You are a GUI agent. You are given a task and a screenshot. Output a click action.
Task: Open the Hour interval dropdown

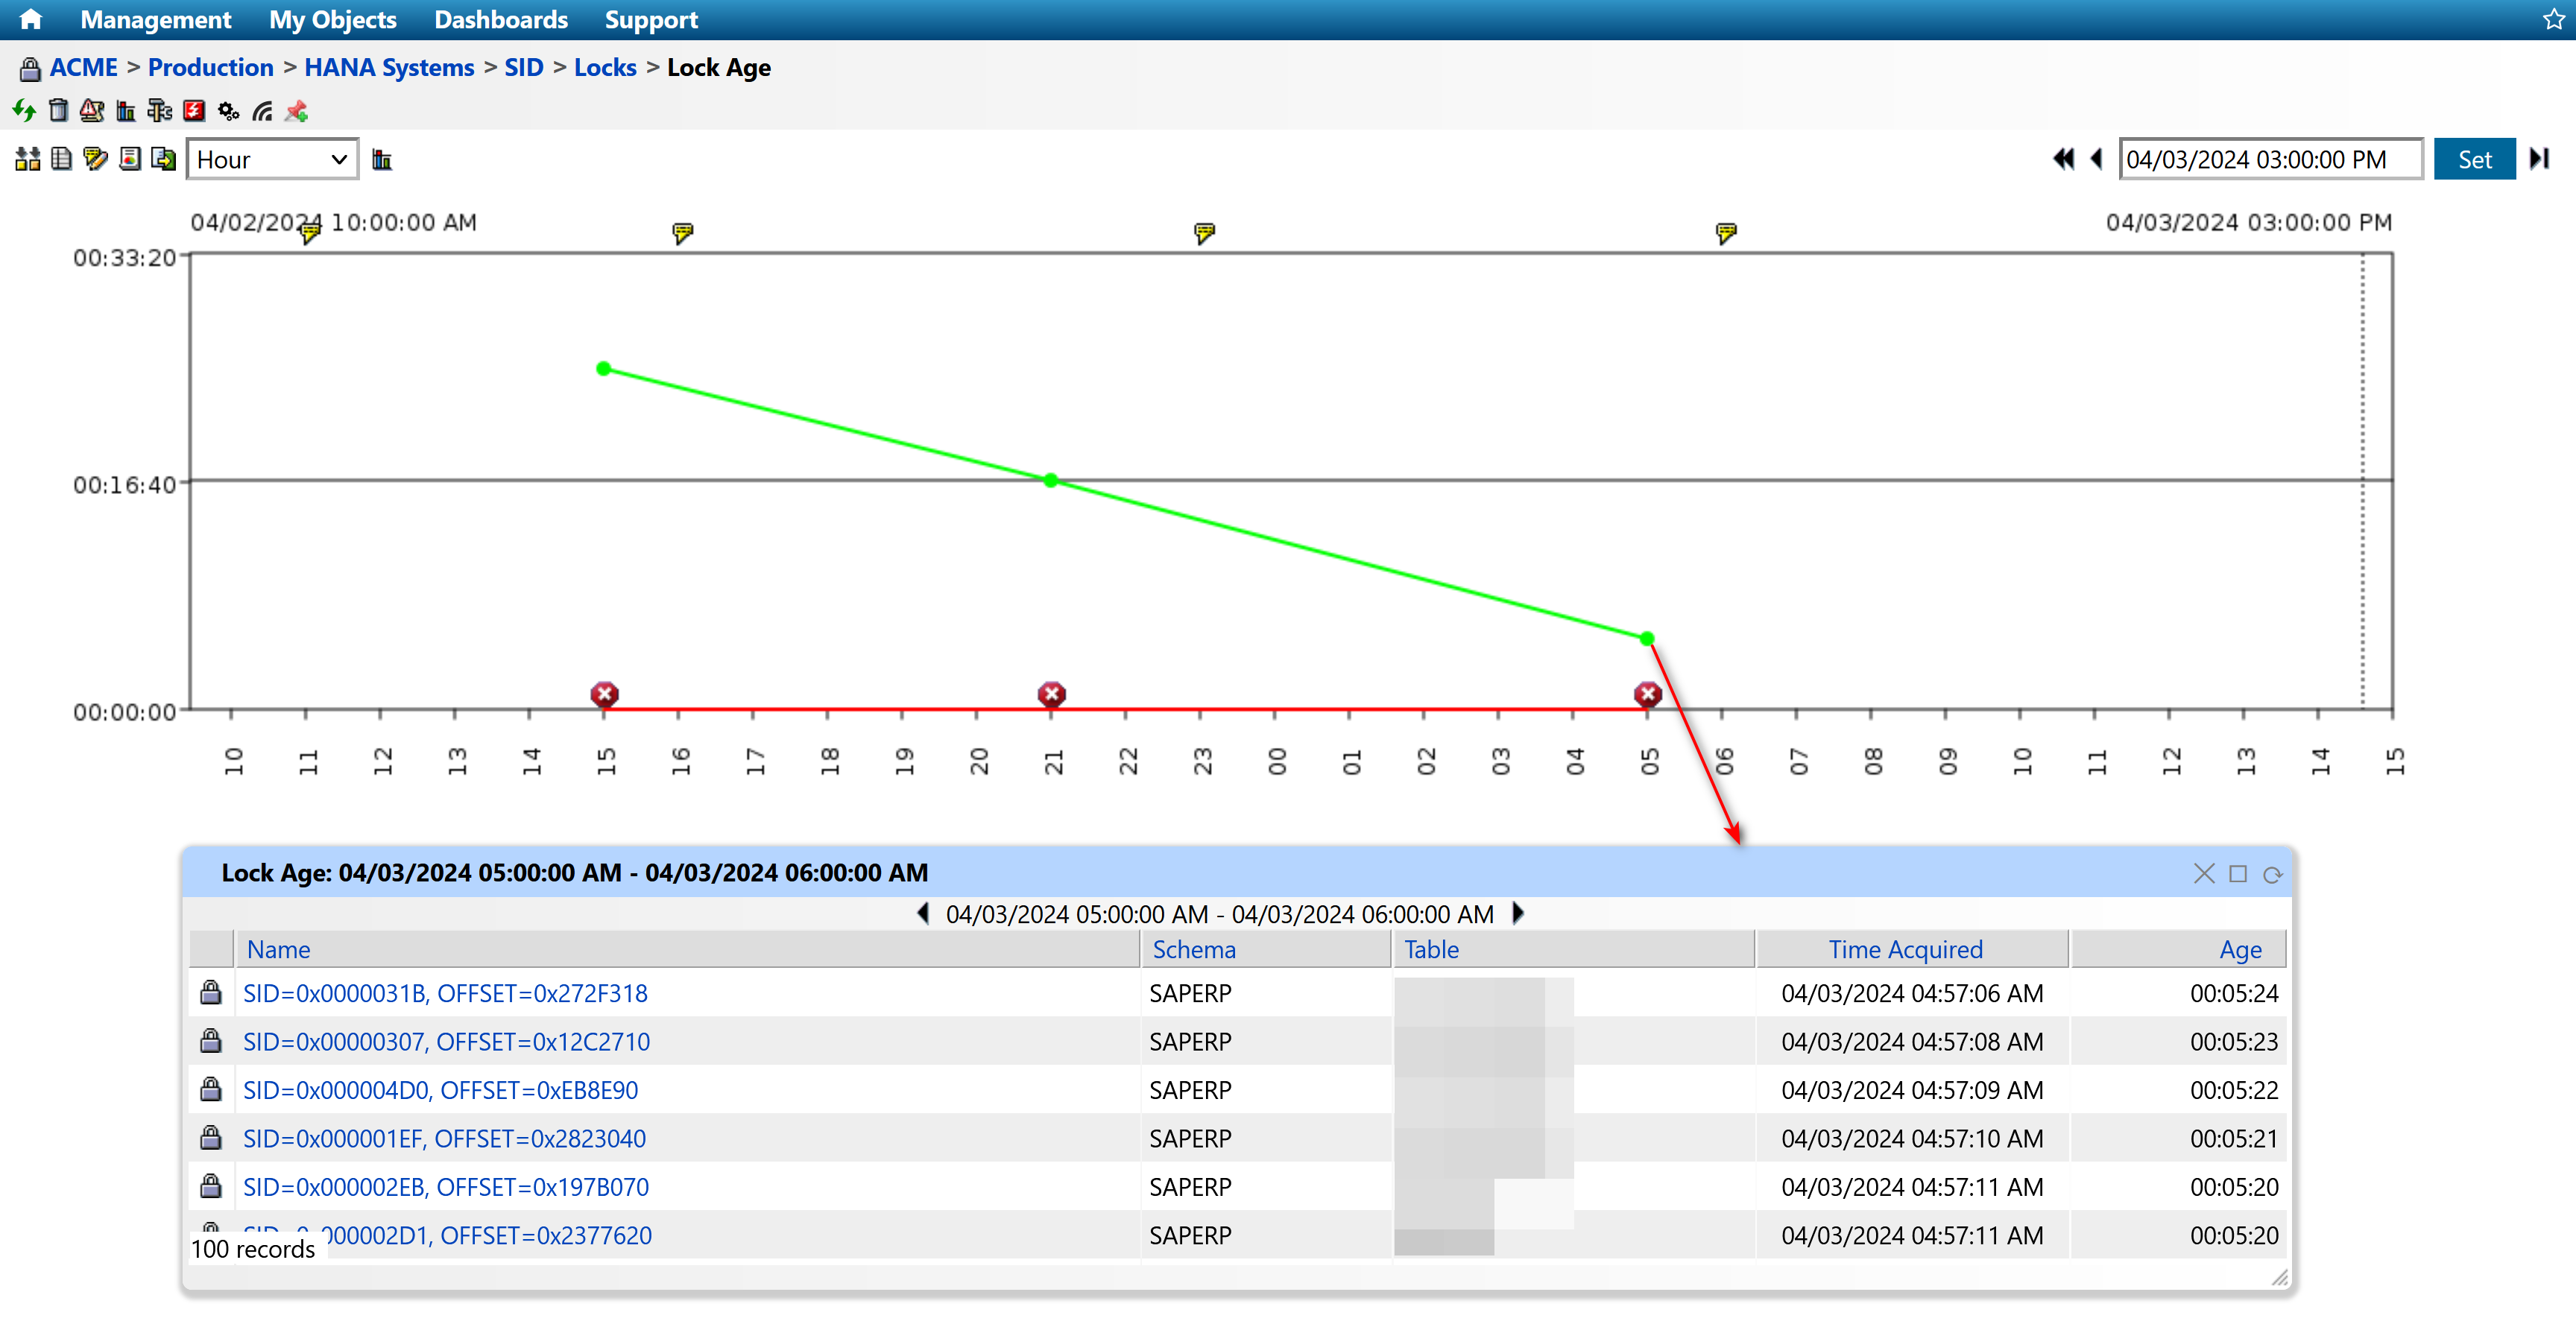click(272, 159)
